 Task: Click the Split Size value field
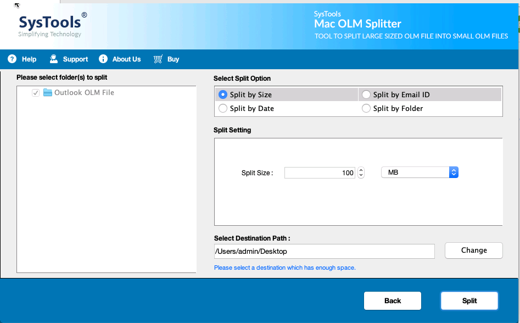[x=320, y=172]
